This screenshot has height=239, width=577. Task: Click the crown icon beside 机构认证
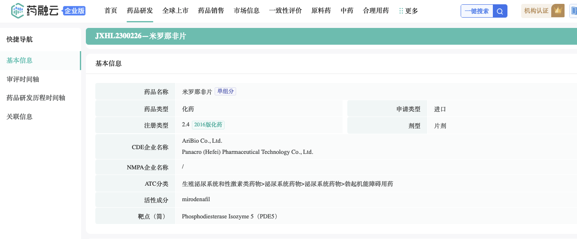(x=558, y=11)
